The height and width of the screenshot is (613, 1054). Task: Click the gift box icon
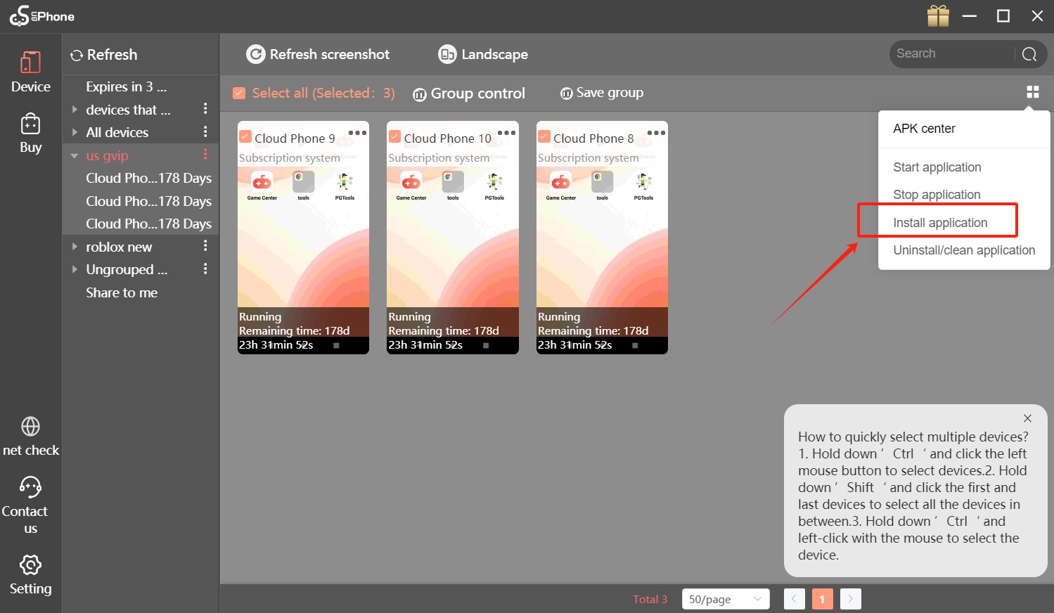[938, 15]
